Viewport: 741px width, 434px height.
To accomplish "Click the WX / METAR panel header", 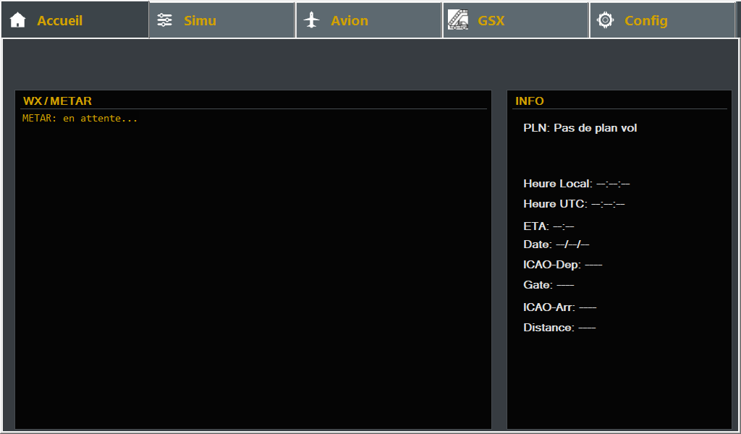I will (57, 101).
